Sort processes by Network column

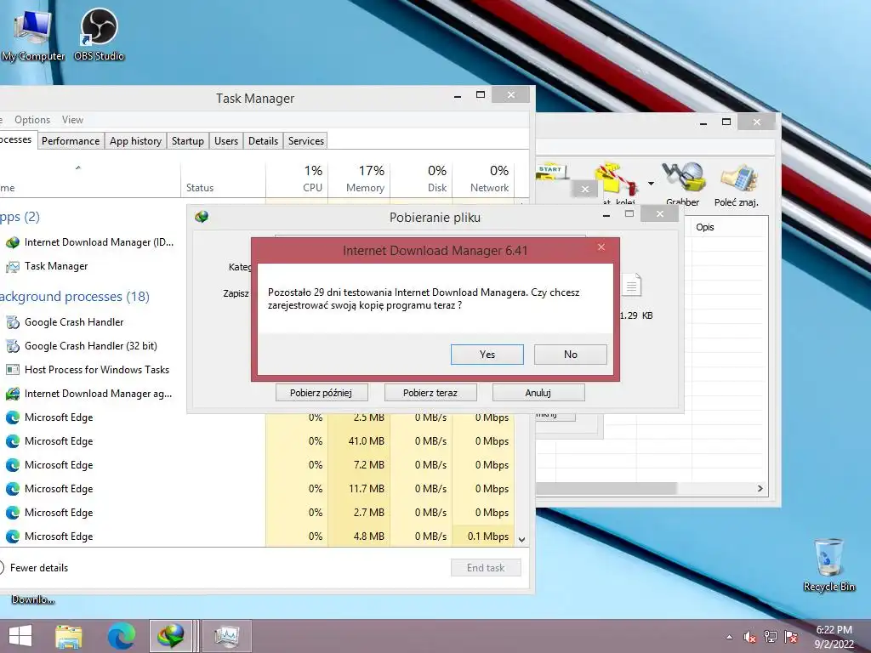(484, 179)
